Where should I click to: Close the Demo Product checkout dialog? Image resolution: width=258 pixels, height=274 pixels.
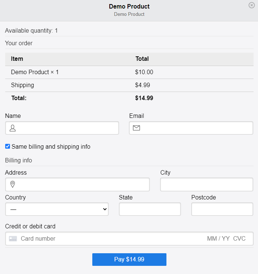252,5
